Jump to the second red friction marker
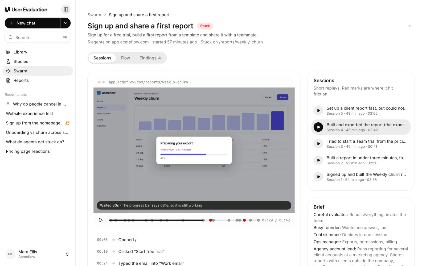Image resolution: width=426 pixels, height=266 pixels. (244, 220)
